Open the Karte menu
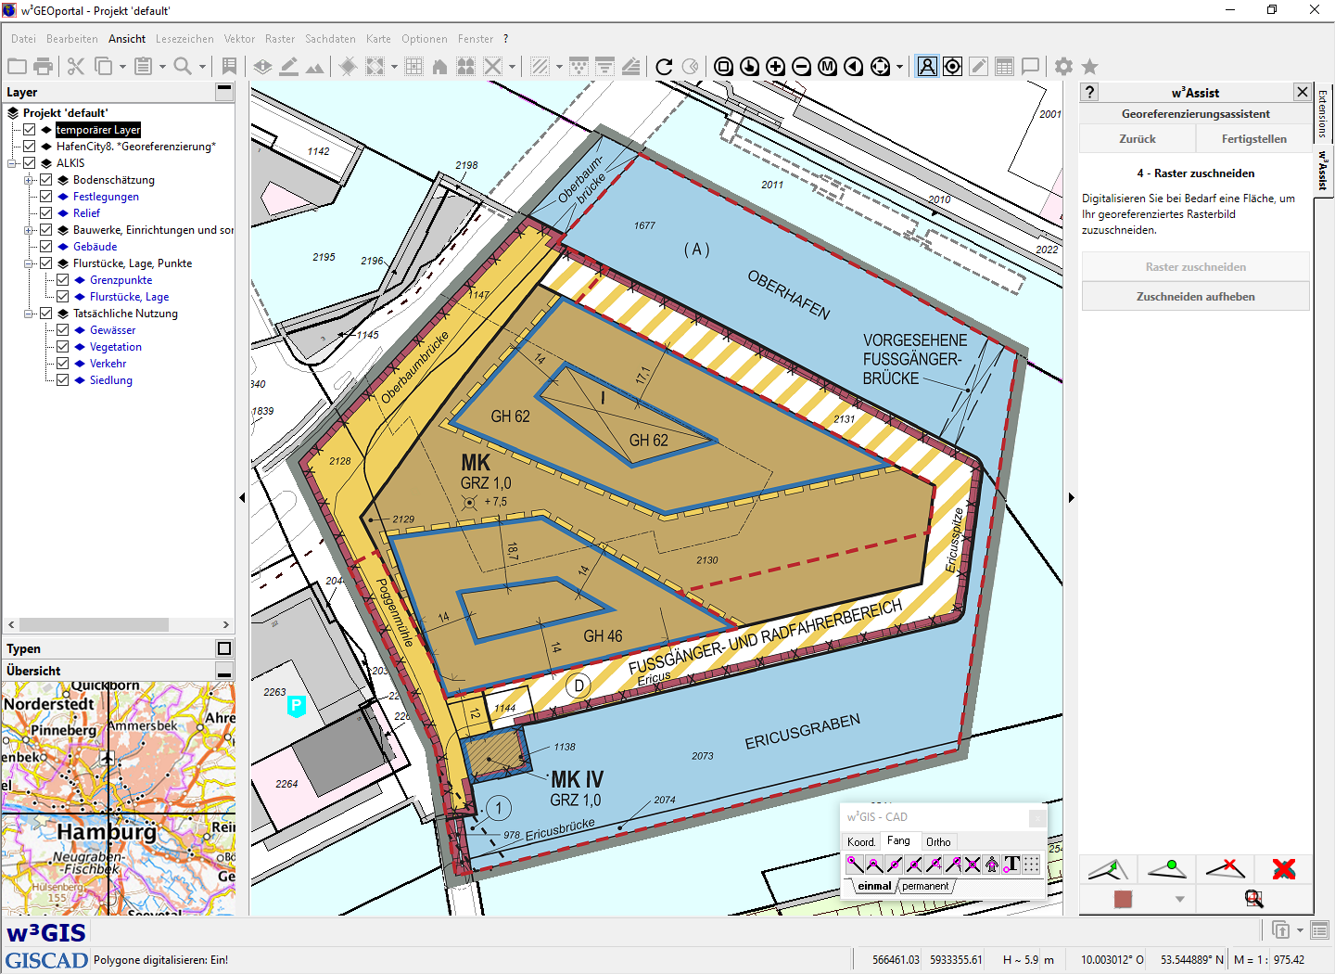The height and width of the screenshot is (974, 1335). click(378, 39)
